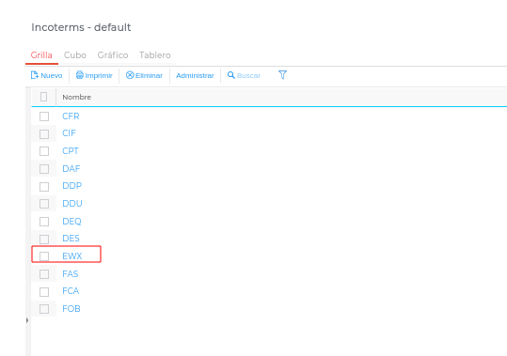507x356 pixels.
Task: Click the Eliminar circled X icon
Action: click(x=130, y=75)
